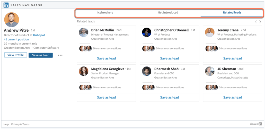Expand the +1 current position link
The image size is (265, 129).
pos(16,39)
